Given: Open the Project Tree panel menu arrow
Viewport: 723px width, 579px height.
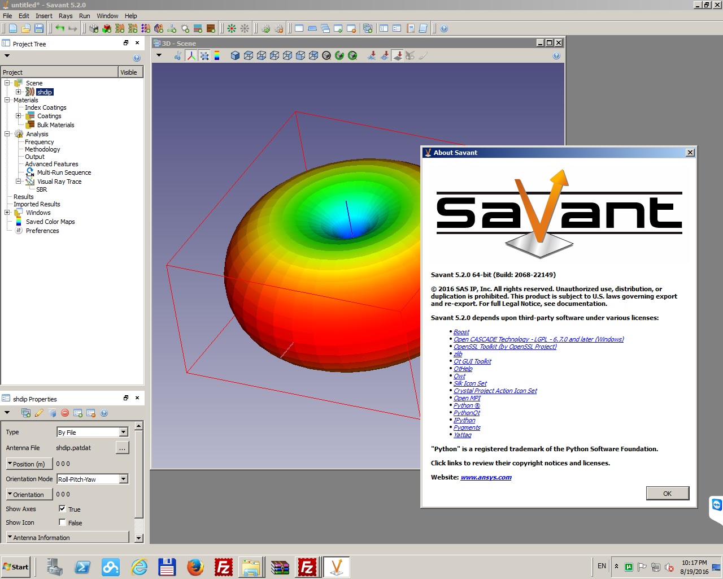Looking at the screenshot, I should 7,56.
